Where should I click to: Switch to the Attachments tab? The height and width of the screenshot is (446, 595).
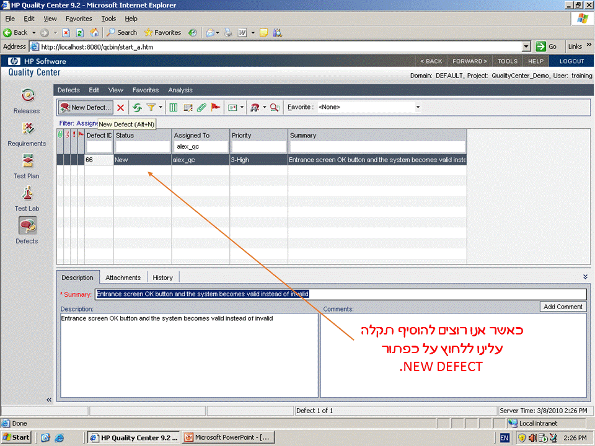click(x=123, y=278)
